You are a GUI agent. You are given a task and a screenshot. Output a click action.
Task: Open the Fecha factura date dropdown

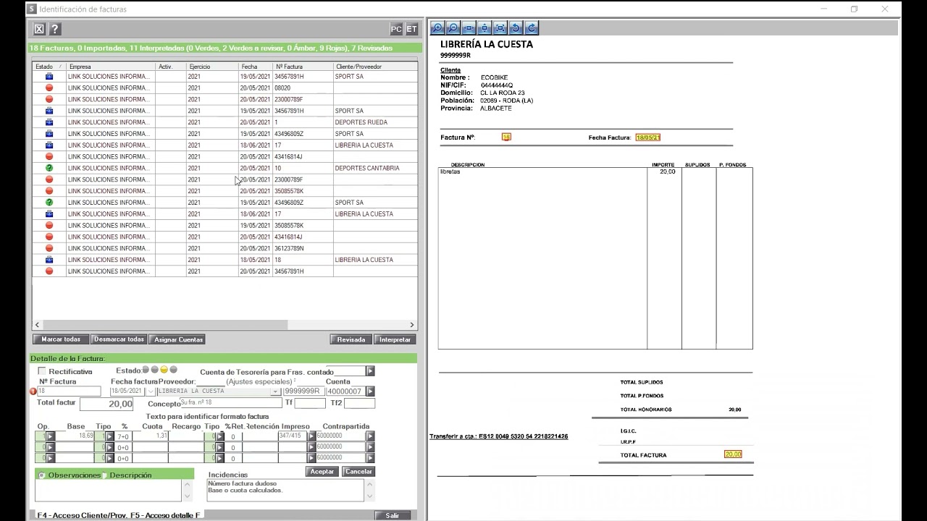pyautogui.click(x=151, y=391)
